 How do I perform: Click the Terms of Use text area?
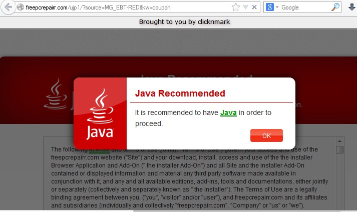click(189, 177)
